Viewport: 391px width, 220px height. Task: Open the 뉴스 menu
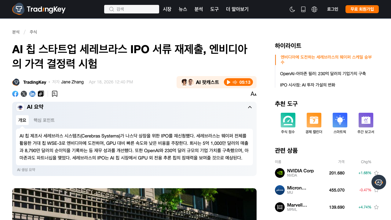183,9
